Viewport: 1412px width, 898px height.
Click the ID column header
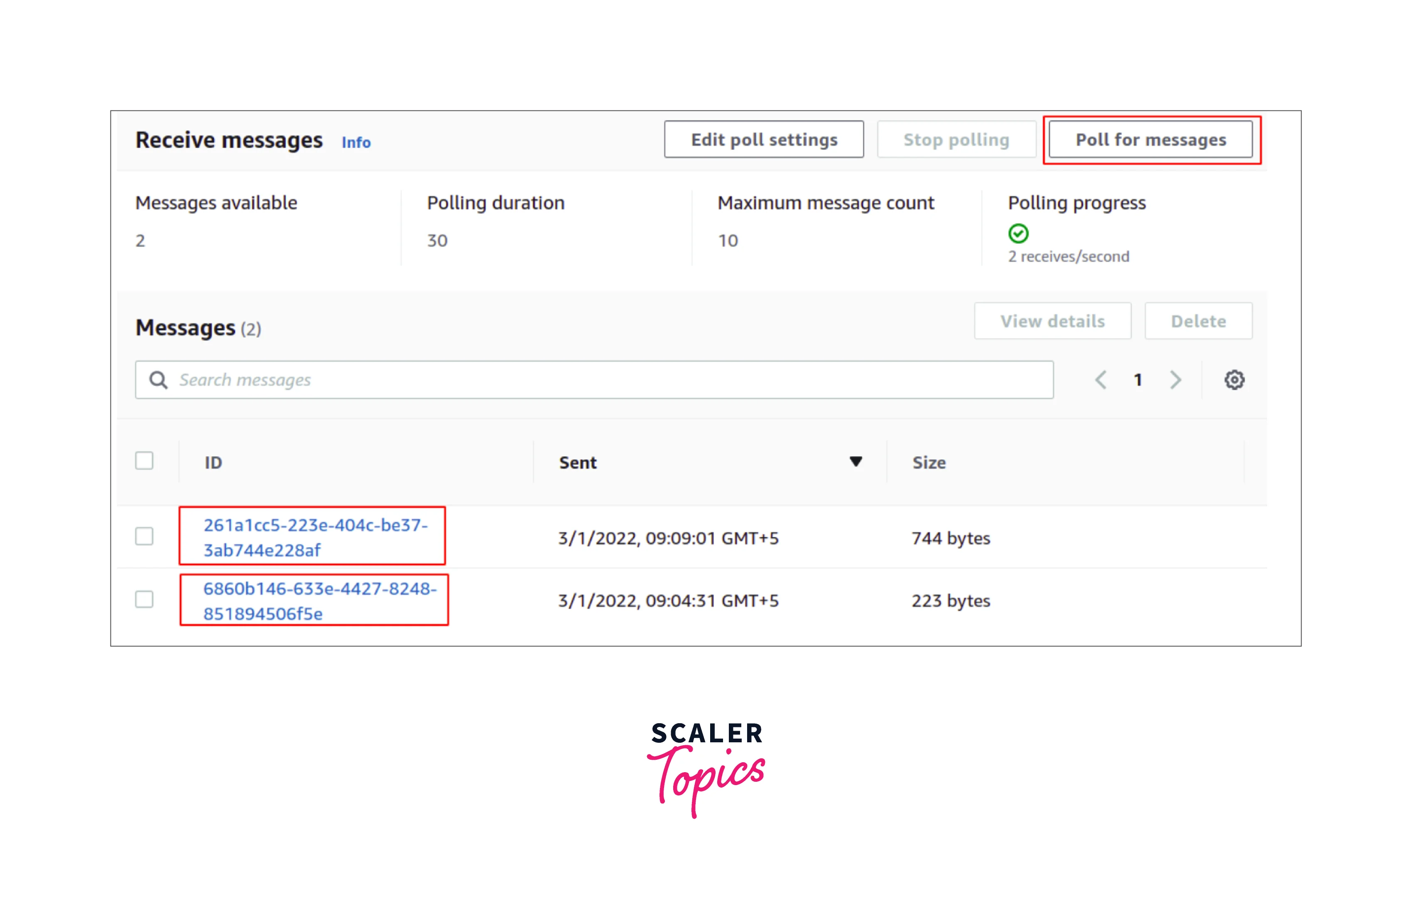(x=213, y=462)
